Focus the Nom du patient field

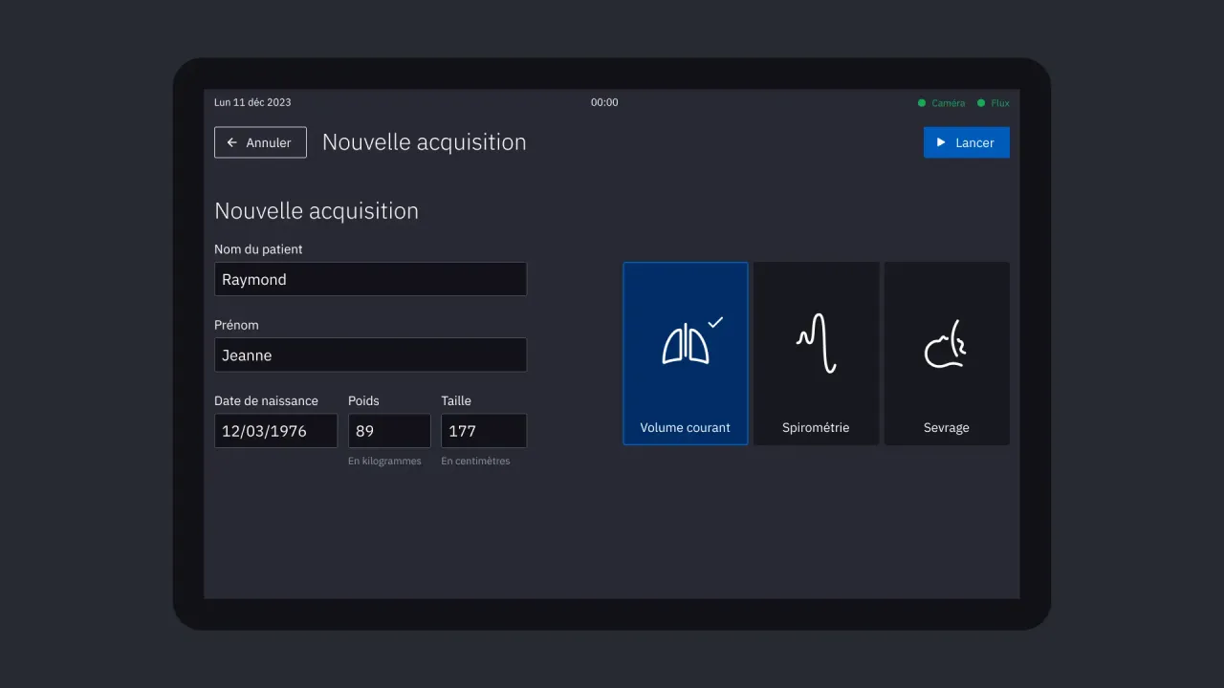pos(370,279)
